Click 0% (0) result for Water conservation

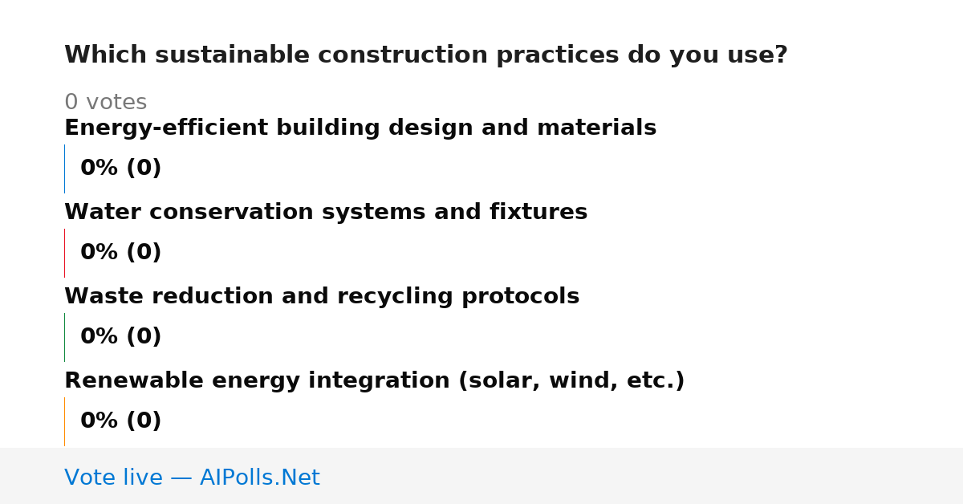[x=121, y=253]
